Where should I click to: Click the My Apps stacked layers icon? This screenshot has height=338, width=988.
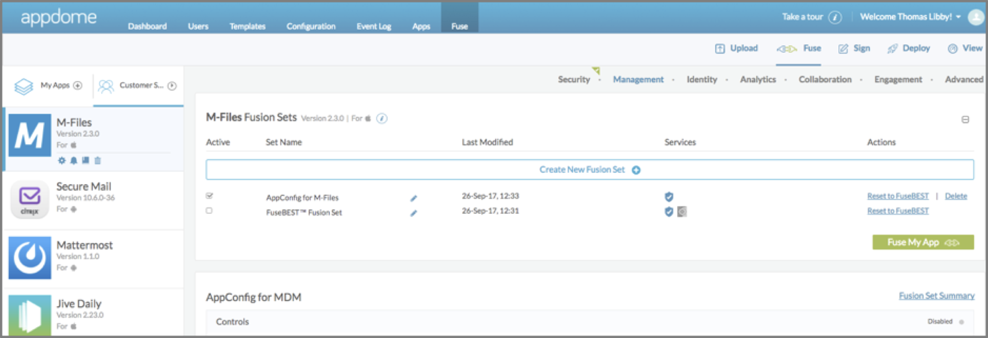[x=24, y=86]
